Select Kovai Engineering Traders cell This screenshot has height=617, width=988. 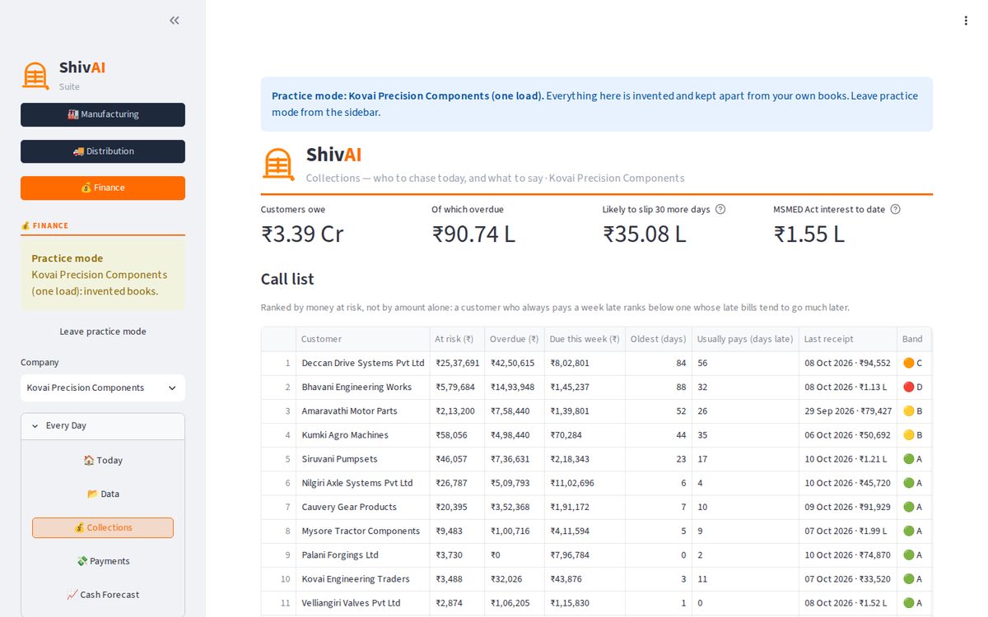363,579
